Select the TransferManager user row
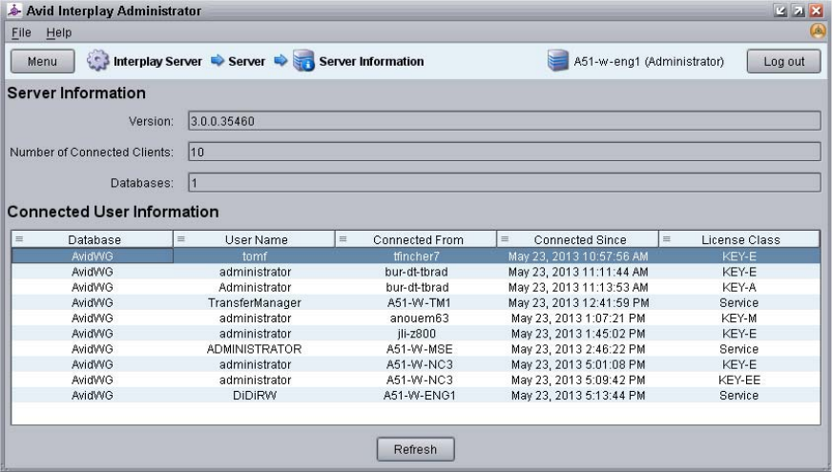832x472 pixels. coord(416,302)
